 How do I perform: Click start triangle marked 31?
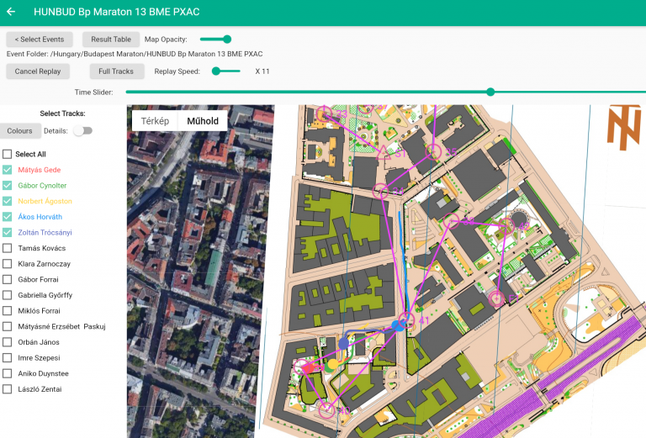[x=384, y=152]
